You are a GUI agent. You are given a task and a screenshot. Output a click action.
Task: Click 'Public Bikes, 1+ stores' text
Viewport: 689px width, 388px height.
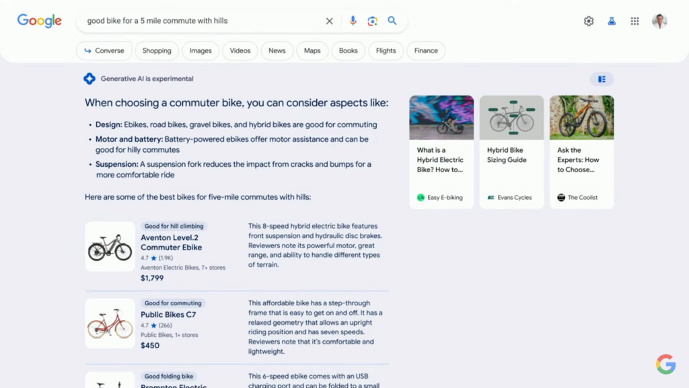[169, 335]
